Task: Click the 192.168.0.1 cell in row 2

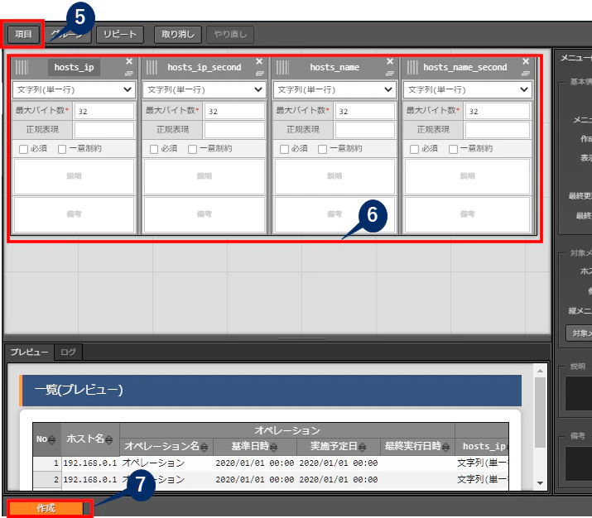Action: tap(90, 480)
